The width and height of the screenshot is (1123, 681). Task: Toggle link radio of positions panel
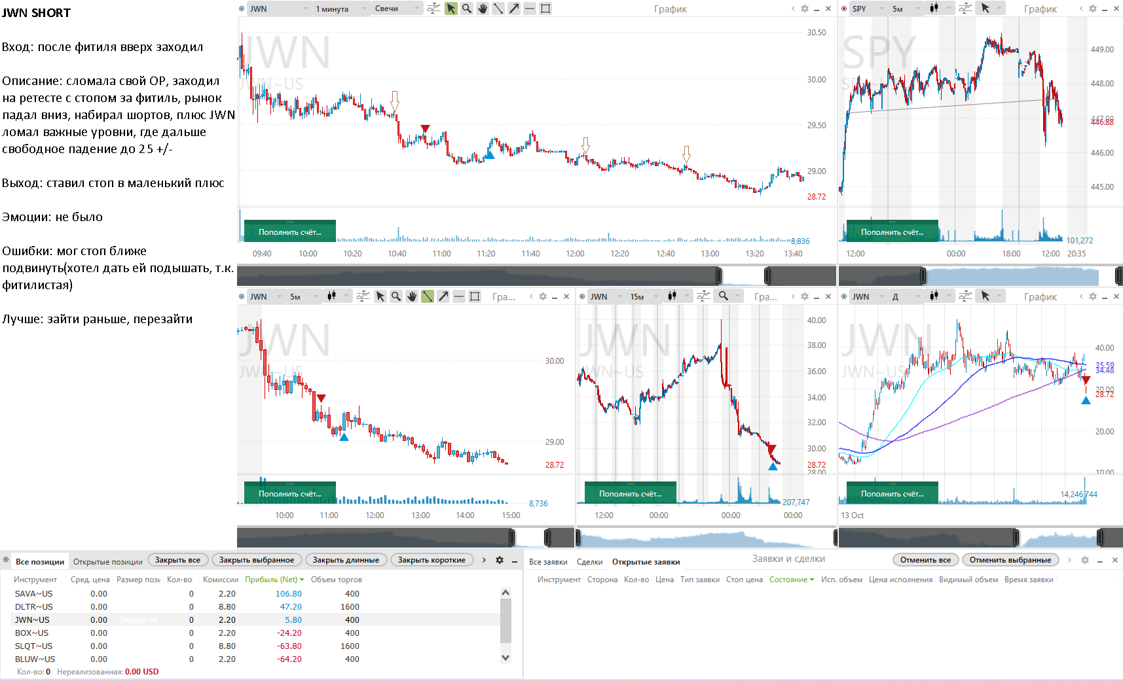coord(6,560)
